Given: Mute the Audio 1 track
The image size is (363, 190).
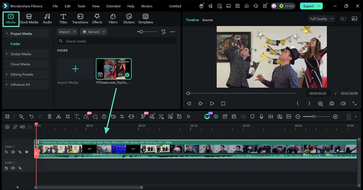Looking at the screenshot, I should point(13,168).
